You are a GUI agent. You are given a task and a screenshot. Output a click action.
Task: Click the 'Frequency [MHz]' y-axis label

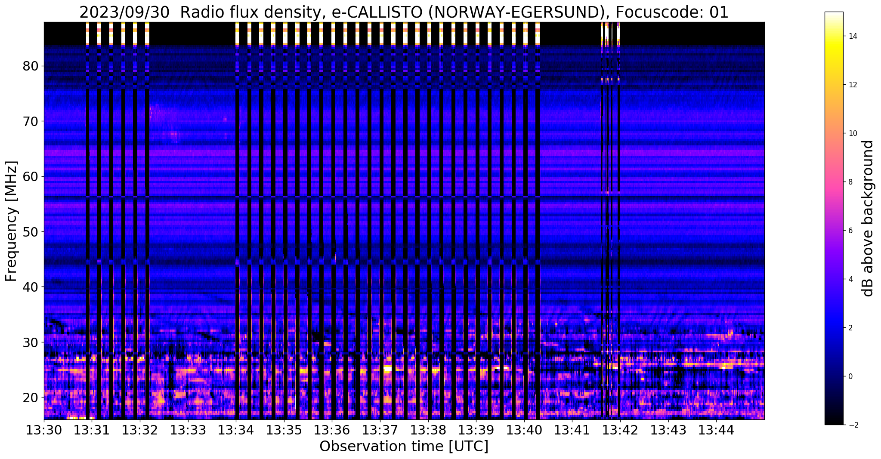pyautogui.click(x=11, y=221)
